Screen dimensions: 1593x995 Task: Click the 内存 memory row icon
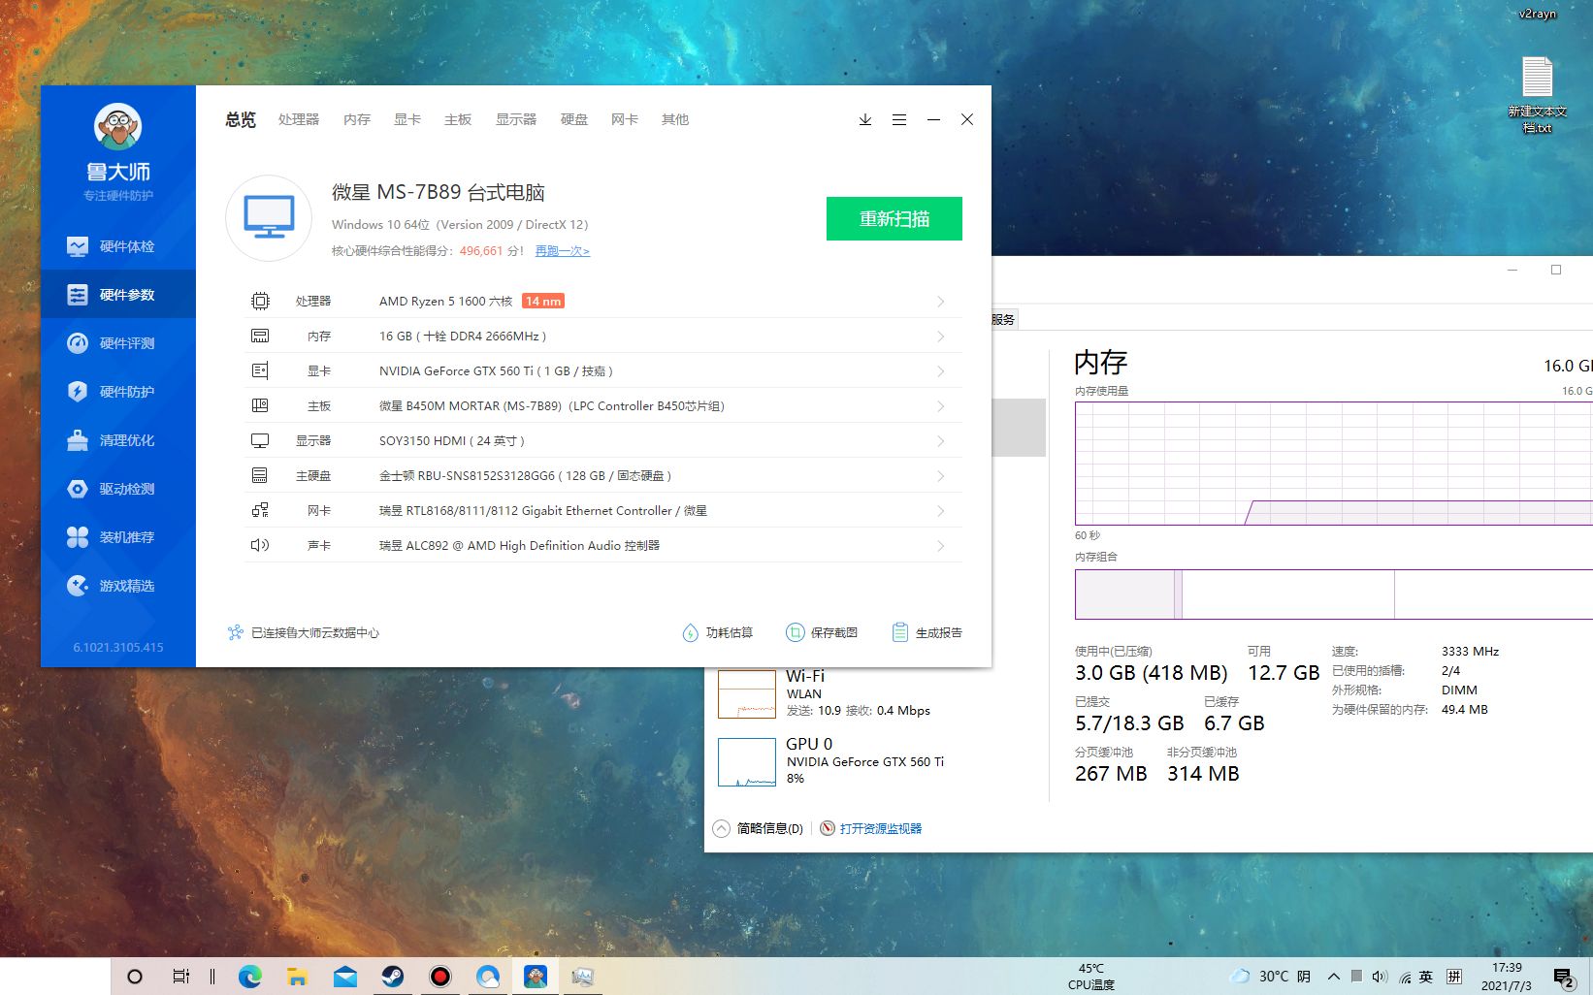pos(260,337)
